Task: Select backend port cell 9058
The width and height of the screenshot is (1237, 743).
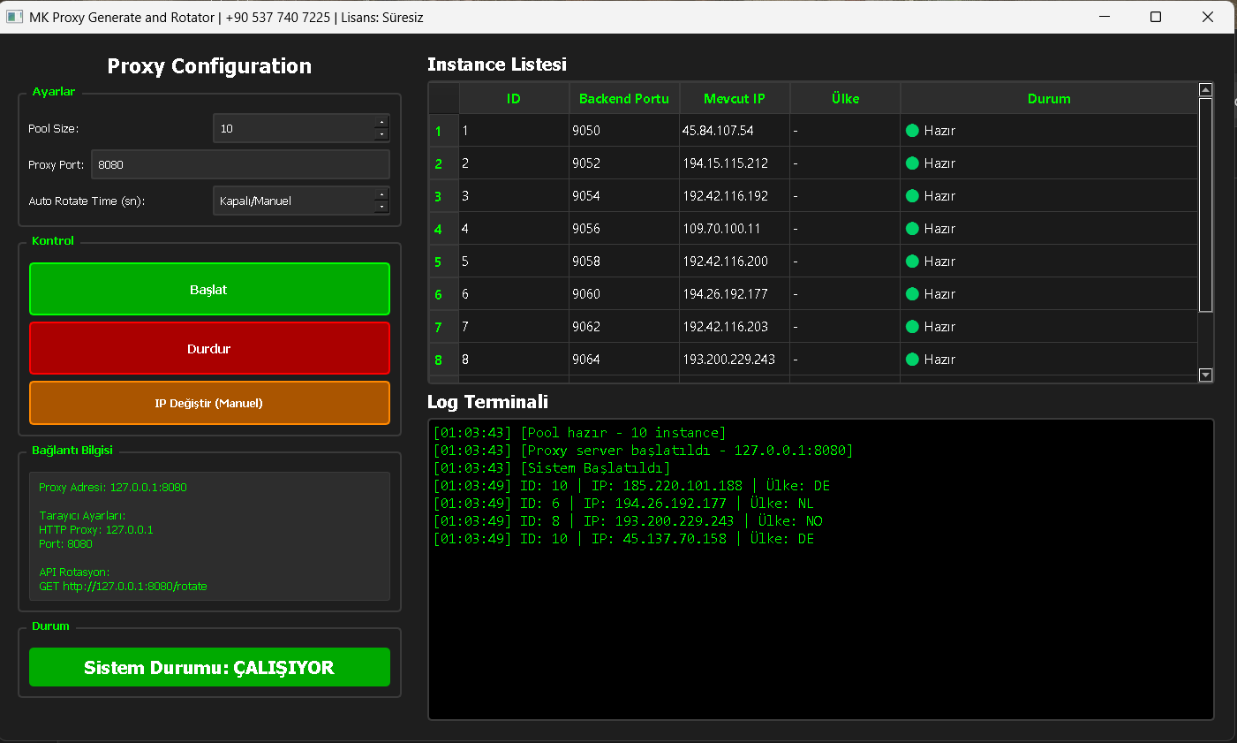Action: 624,262
